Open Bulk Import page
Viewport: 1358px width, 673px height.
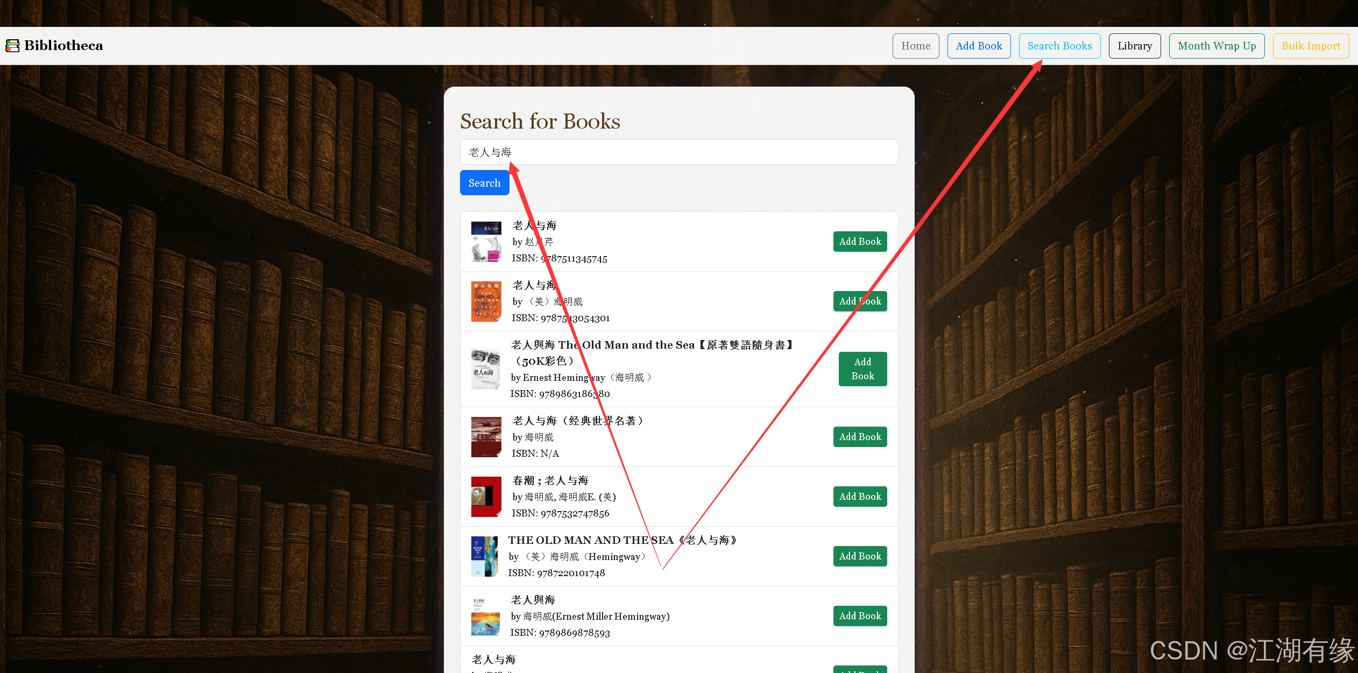click(1310, 46)
